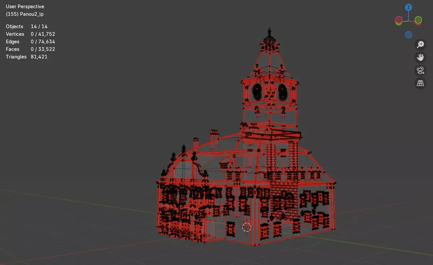Toggle the camera view icon
This screenshot has width=433, height=265.
pos(420,71)
